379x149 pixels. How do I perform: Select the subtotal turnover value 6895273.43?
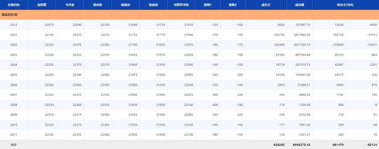(299, 145)
